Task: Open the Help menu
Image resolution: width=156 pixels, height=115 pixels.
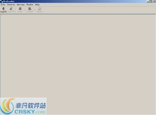Action: pos(37,5)
